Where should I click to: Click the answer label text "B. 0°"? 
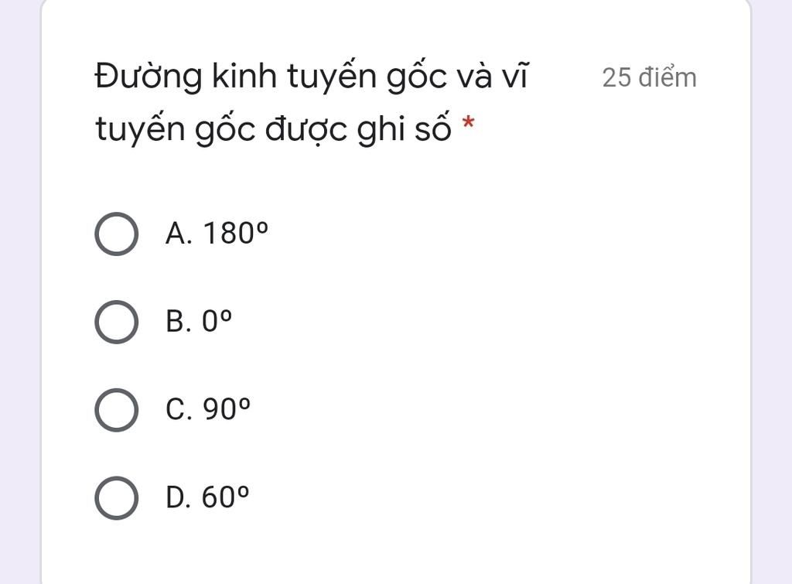[199, 321]
